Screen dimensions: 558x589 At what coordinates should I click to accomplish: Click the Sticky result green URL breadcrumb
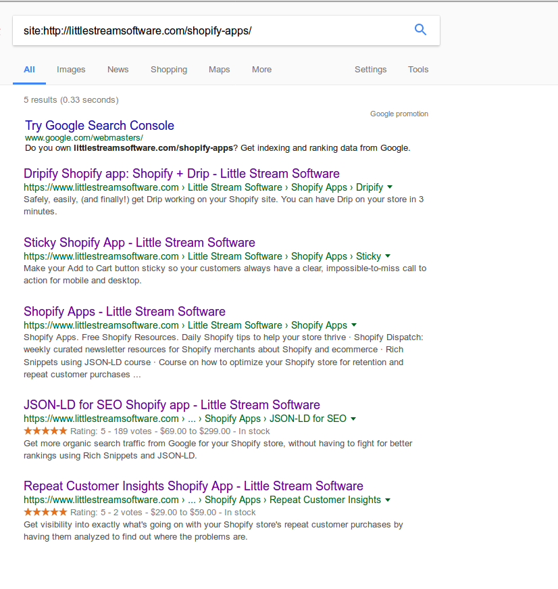pyautogui.click(x=202, y=256)
